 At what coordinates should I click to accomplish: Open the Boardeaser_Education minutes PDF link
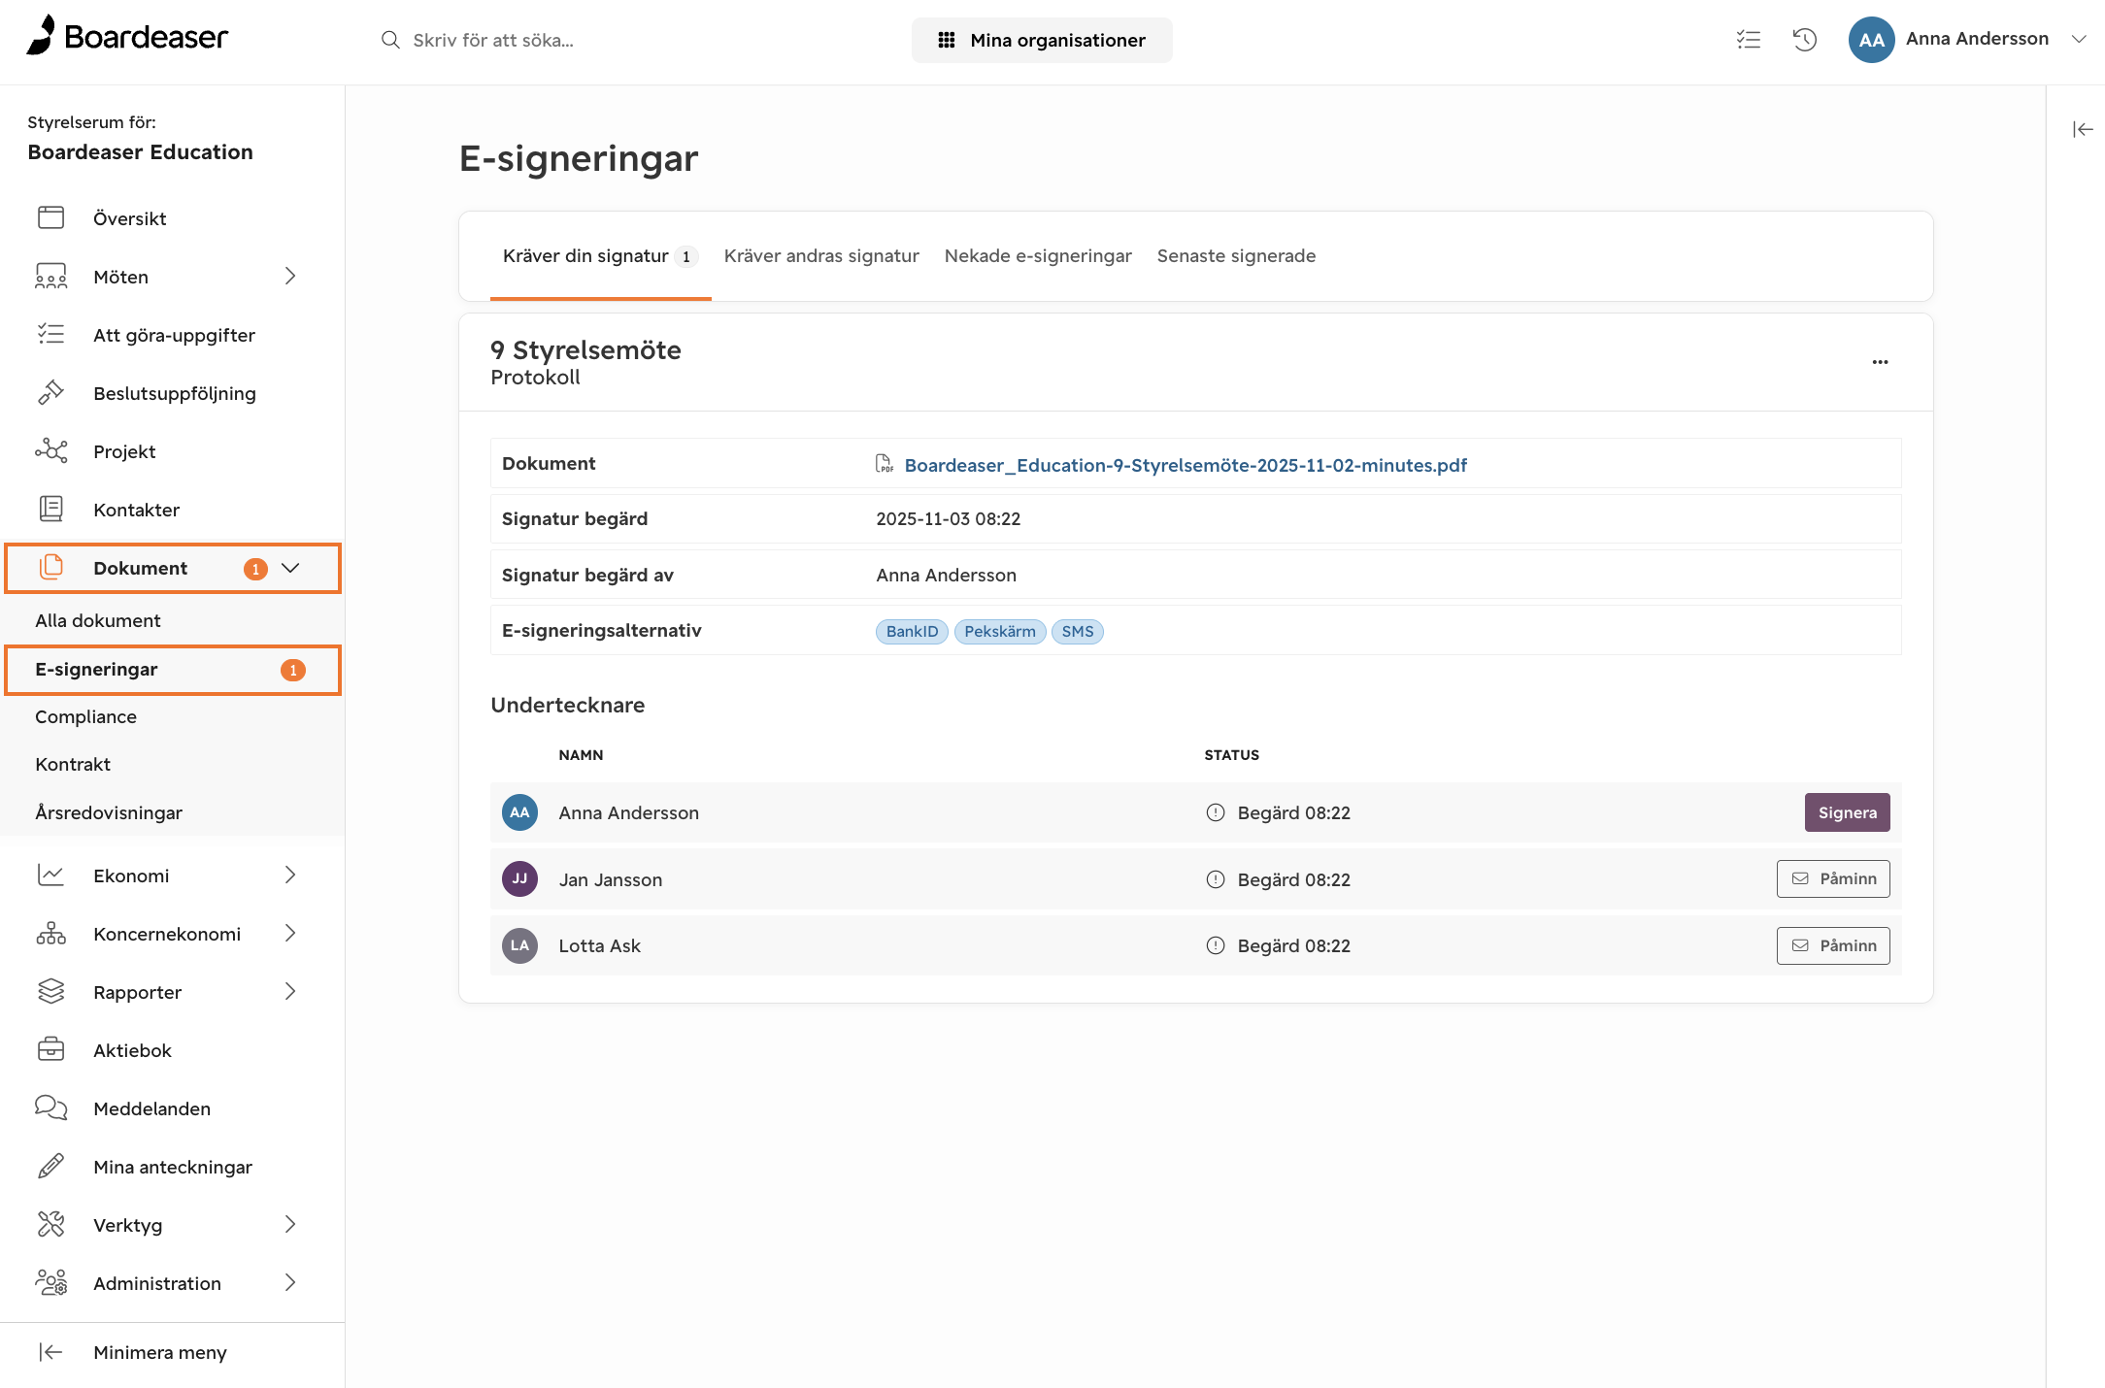pyautogui.click(x=1186, y=465)
